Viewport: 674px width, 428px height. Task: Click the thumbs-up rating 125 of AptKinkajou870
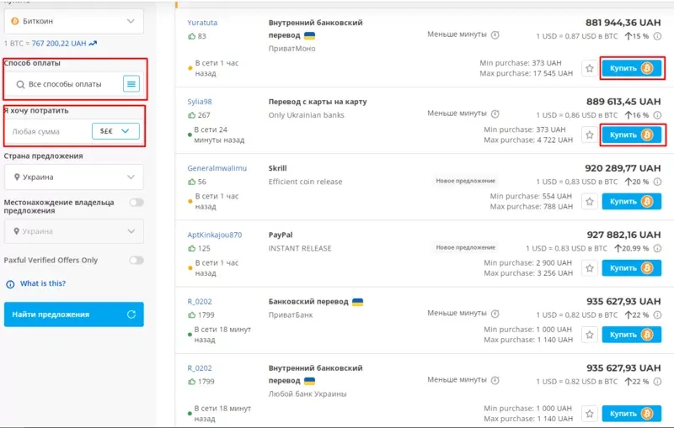point(199,248)
